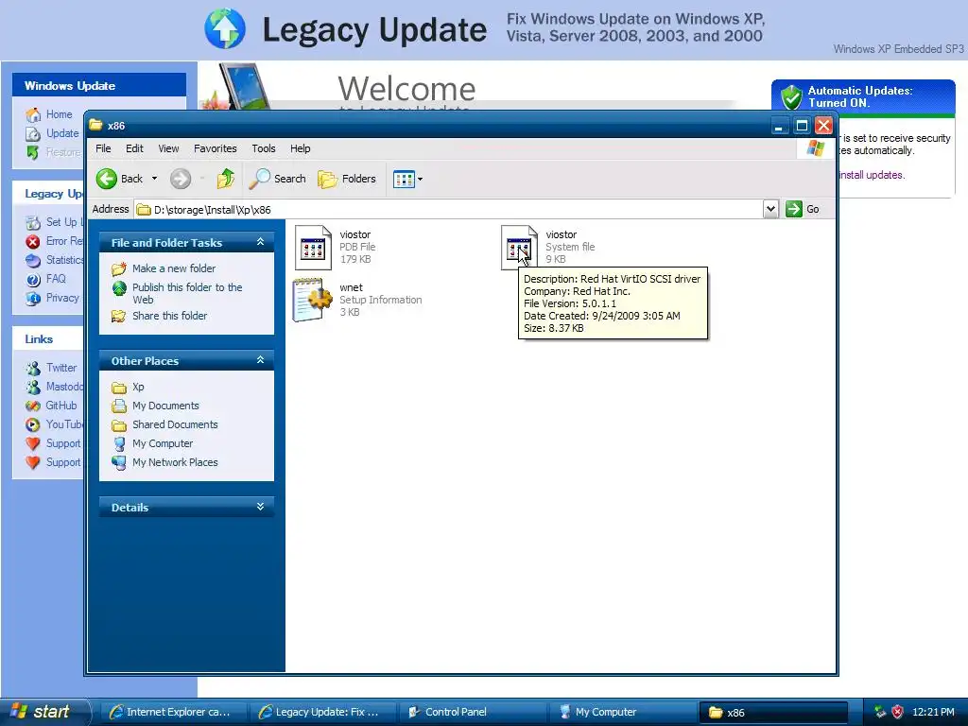Click the Legacy Update globe logo

point(225,29)
